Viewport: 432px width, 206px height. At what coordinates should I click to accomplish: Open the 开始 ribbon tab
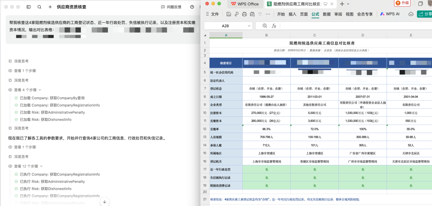tap(281, 14)
